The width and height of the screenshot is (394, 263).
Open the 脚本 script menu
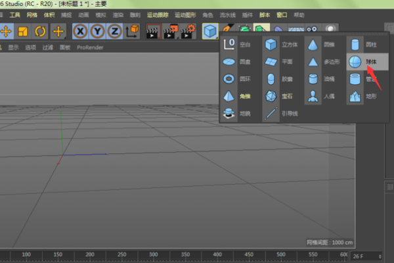pyautogui.click(x=265, y=14)
